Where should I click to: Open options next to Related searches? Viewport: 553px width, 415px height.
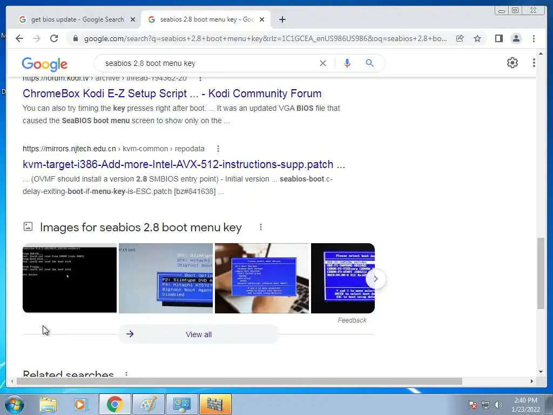click(126, 374)
